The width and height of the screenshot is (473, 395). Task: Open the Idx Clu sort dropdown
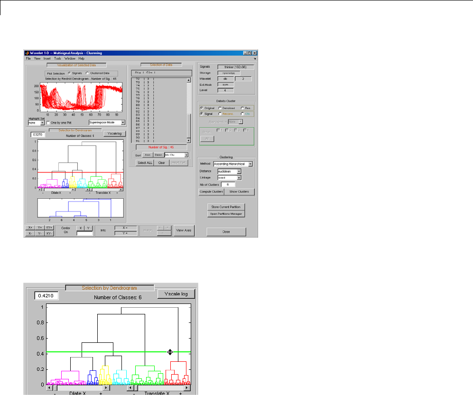[x=176, y=155]
